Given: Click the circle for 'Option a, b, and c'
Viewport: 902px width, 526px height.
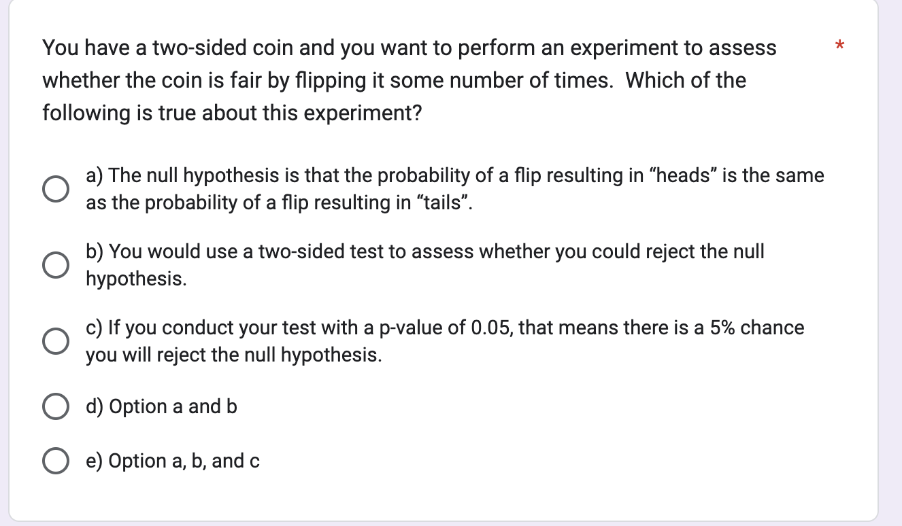Looking at the screenshot, I should pos(56,461).
